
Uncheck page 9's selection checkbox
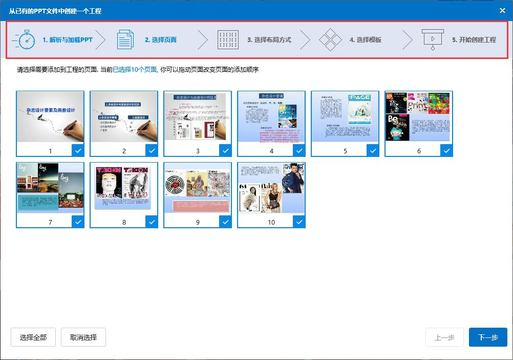click(x=225, y=222)
